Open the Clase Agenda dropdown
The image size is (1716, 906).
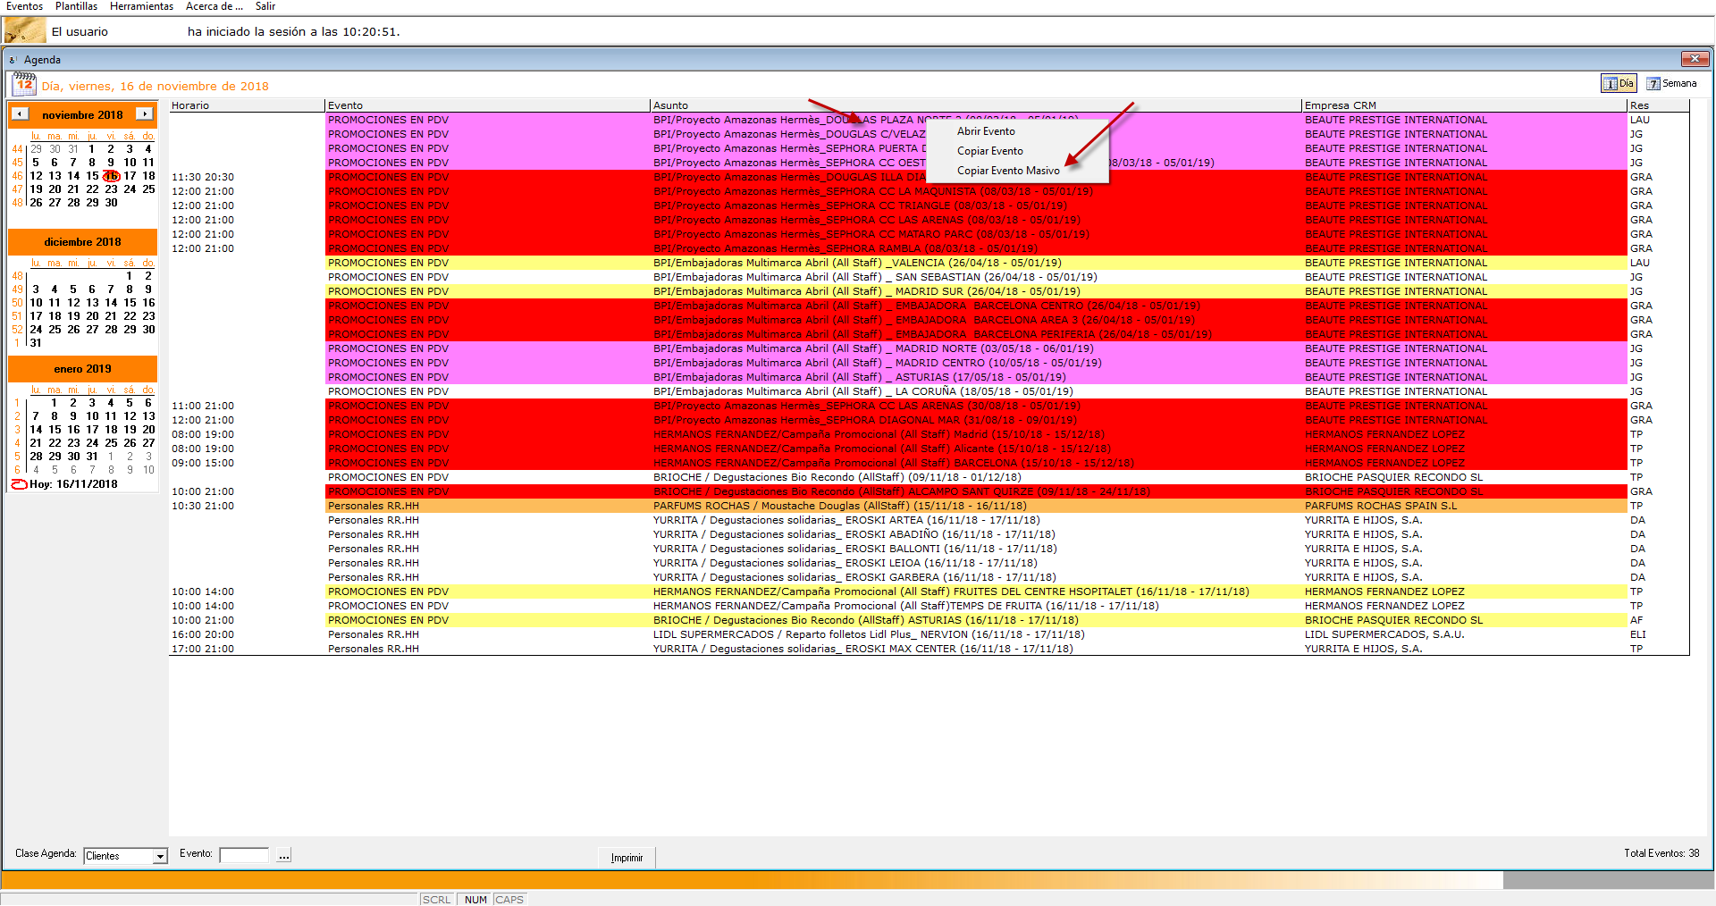coord(160,856)
